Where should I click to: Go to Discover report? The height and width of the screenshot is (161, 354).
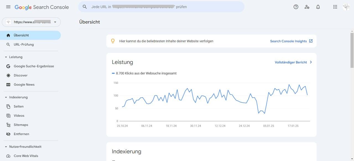click(20, 75)
